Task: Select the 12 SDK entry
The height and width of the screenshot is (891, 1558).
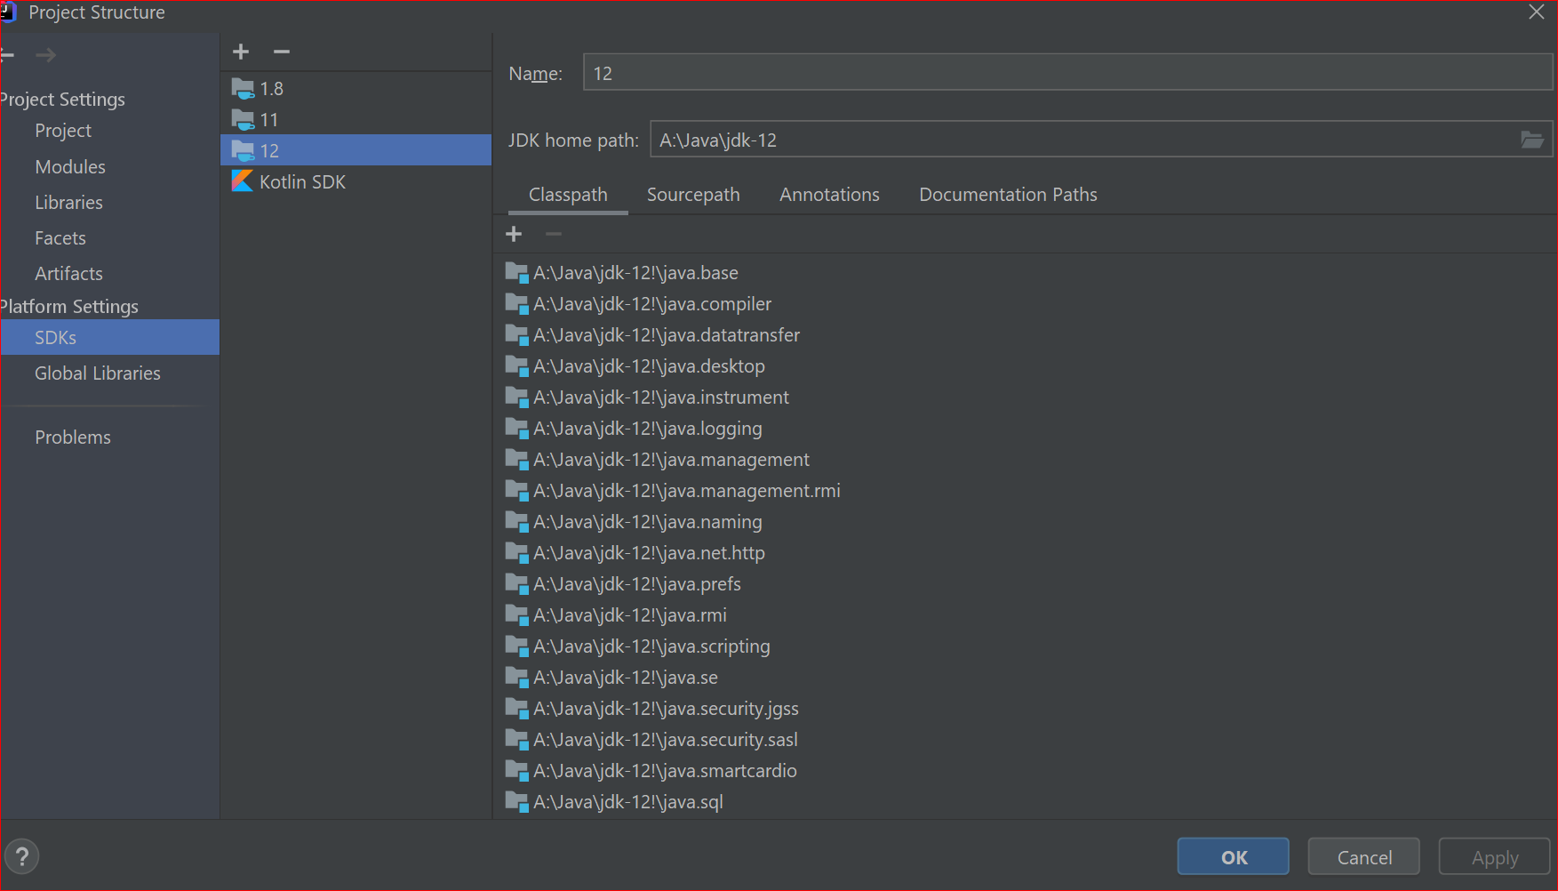Action: point(356,150)
